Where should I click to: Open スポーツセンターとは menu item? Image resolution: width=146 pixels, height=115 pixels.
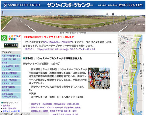pyautogui.click(x=11, y=56)
